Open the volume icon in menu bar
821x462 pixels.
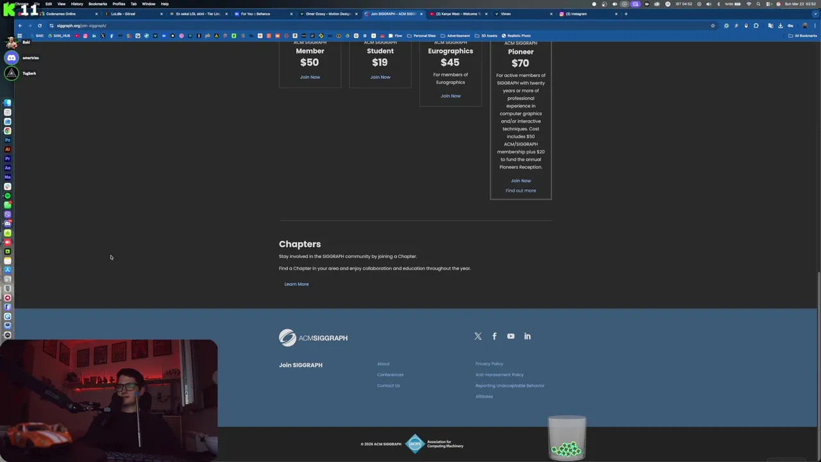click(x=709, y=4)
